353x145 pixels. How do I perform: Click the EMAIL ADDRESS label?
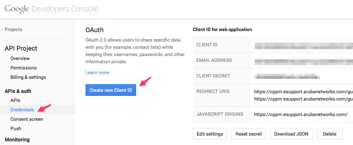[x=214, y=60]
